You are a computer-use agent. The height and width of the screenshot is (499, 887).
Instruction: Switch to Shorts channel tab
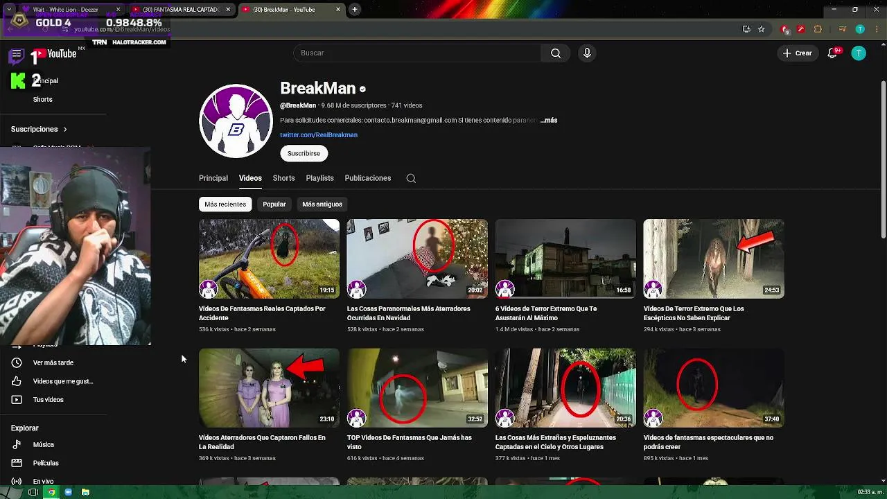(x=283, y=178)
